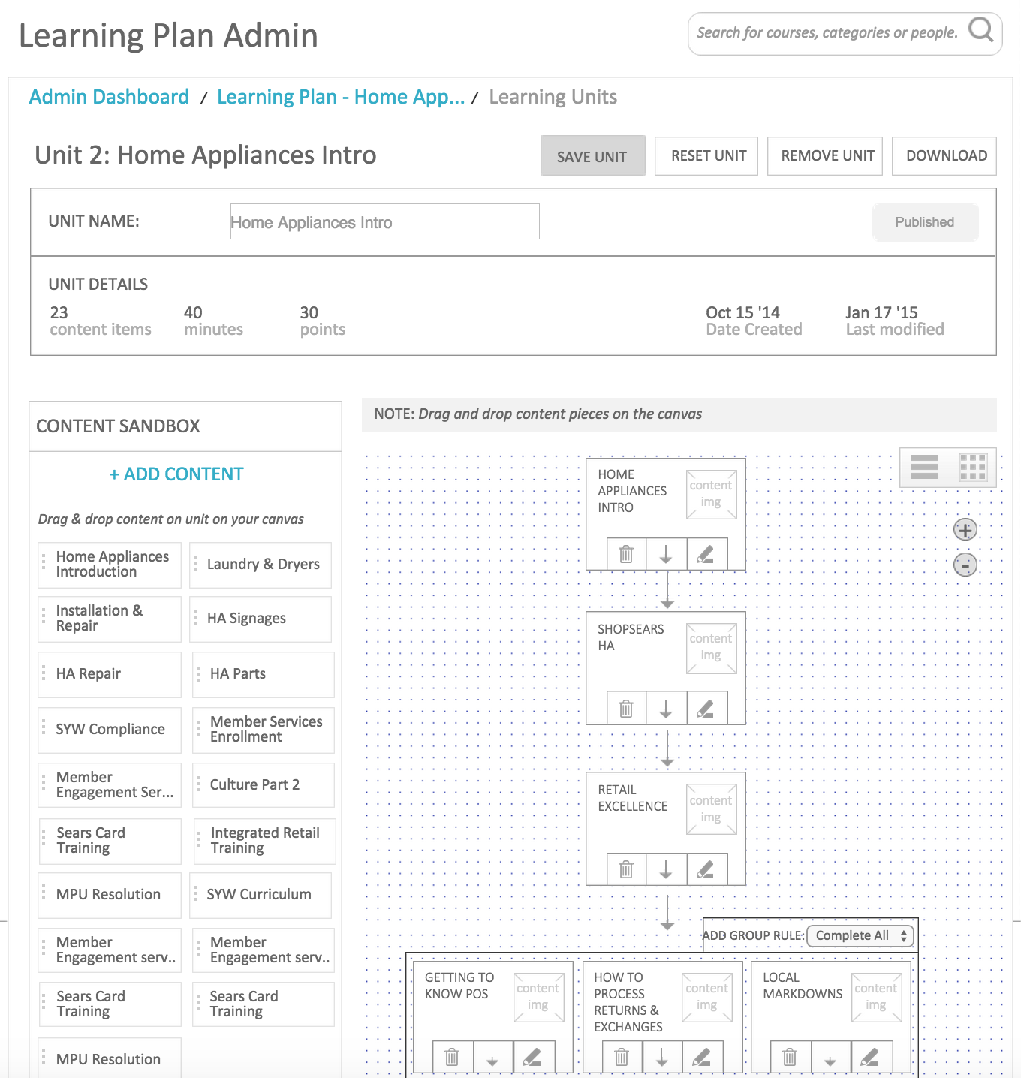Screen dimensions: 1021x1078
Task: Move Getting To Know POS card down
Action: tap(493, 1057)
